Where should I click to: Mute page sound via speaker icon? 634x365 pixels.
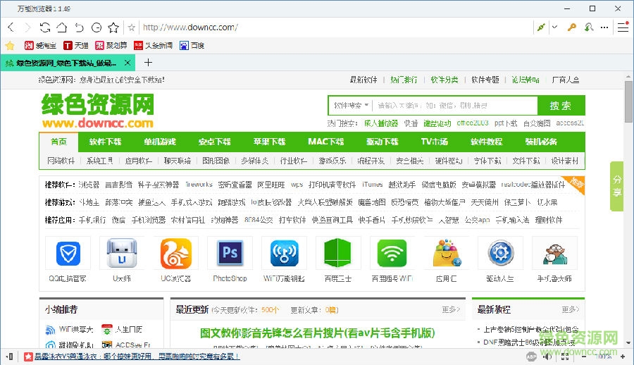(547, 357)
